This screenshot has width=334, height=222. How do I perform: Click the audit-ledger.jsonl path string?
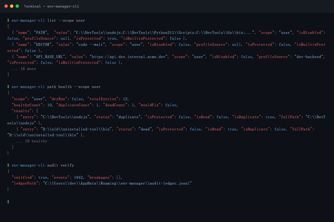click(x=117, y=183)
